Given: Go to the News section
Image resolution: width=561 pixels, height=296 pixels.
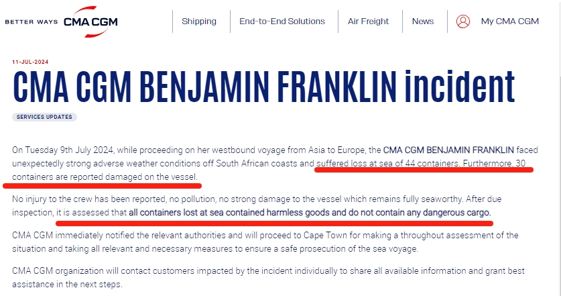Looking at the screenshot, I should pyautogui.click(x=422, y=21).
